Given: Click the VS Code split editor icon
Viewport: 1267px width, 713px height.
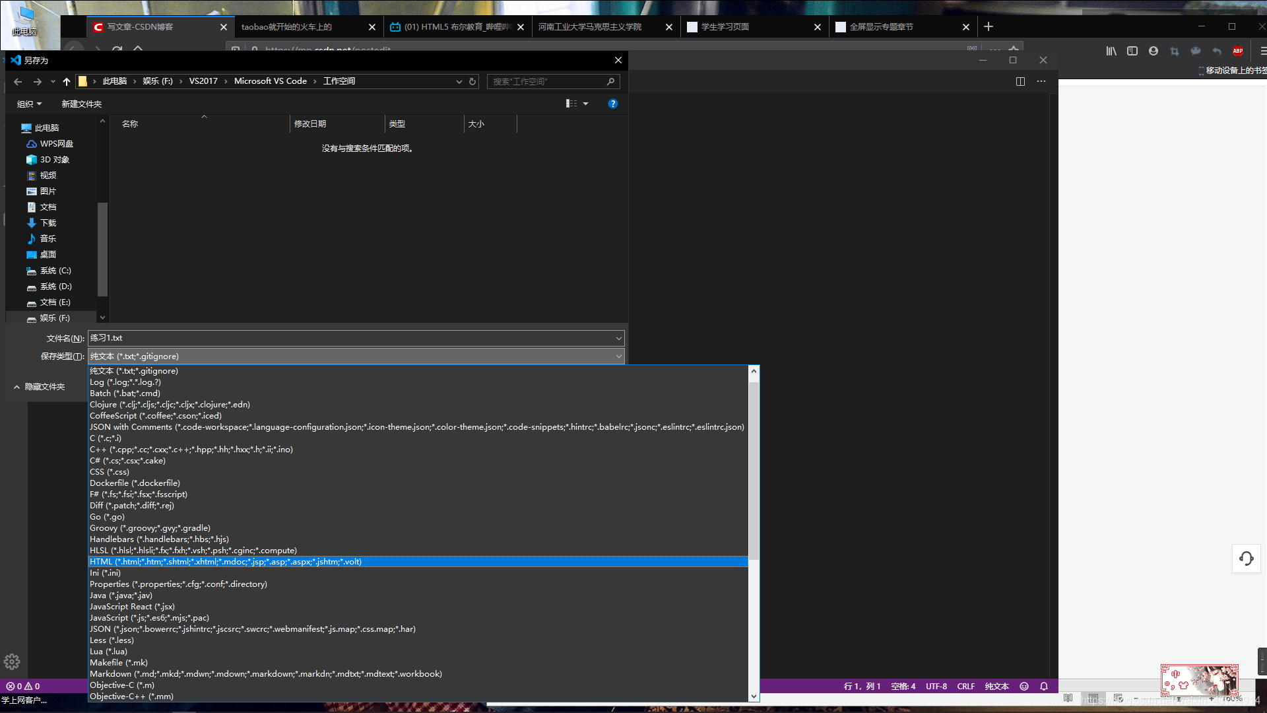Looking at the screenshot, I should click(1020, 81).
